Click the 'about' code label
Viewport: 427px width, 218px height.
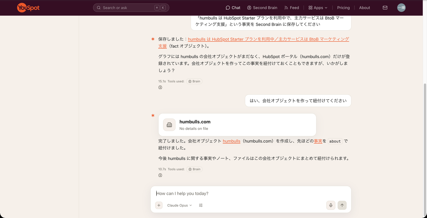coord(335,141)
